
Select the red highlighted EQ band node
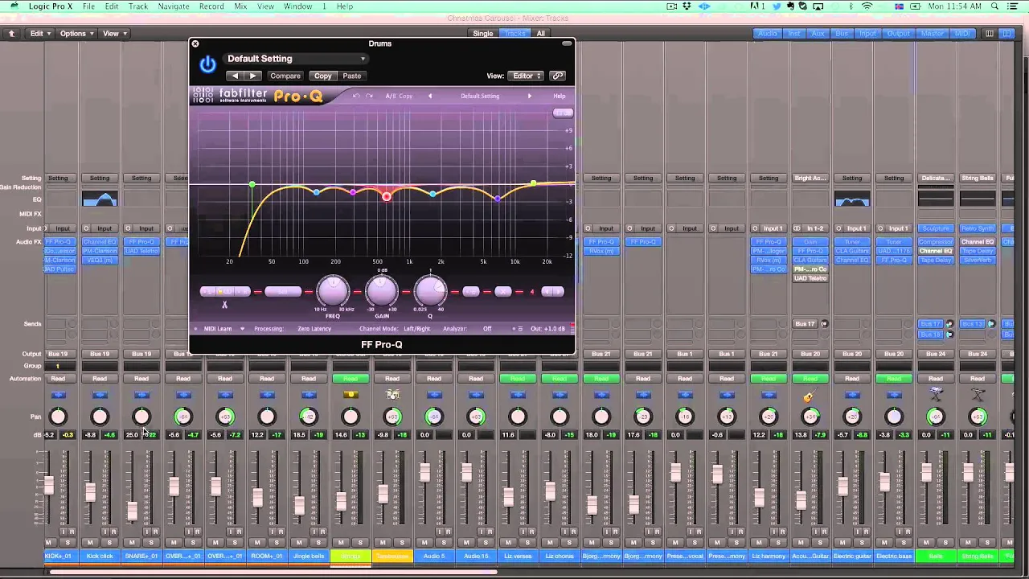[x=387, y=196]
